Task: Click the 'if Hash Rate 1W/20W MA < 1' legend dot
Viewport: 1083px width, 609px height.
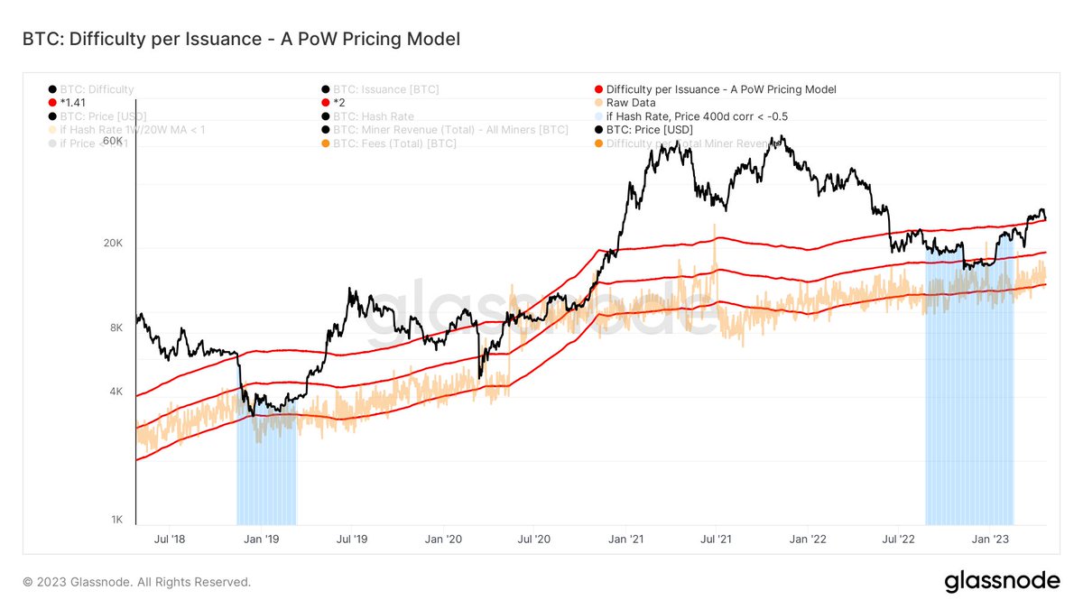Action: point(51,130)
